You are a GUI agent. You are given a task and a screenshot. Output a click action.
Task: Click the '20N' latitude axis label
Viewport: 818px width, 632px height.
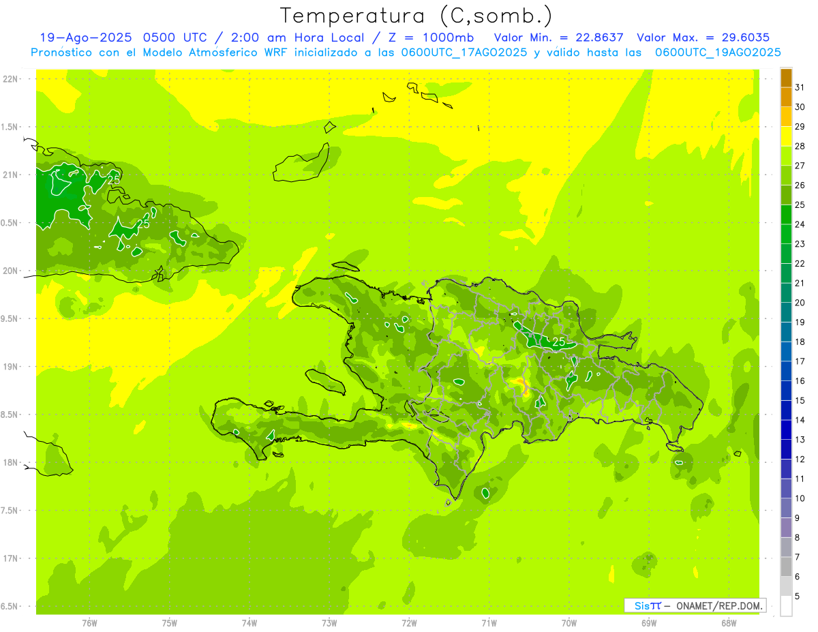[10, 271]
